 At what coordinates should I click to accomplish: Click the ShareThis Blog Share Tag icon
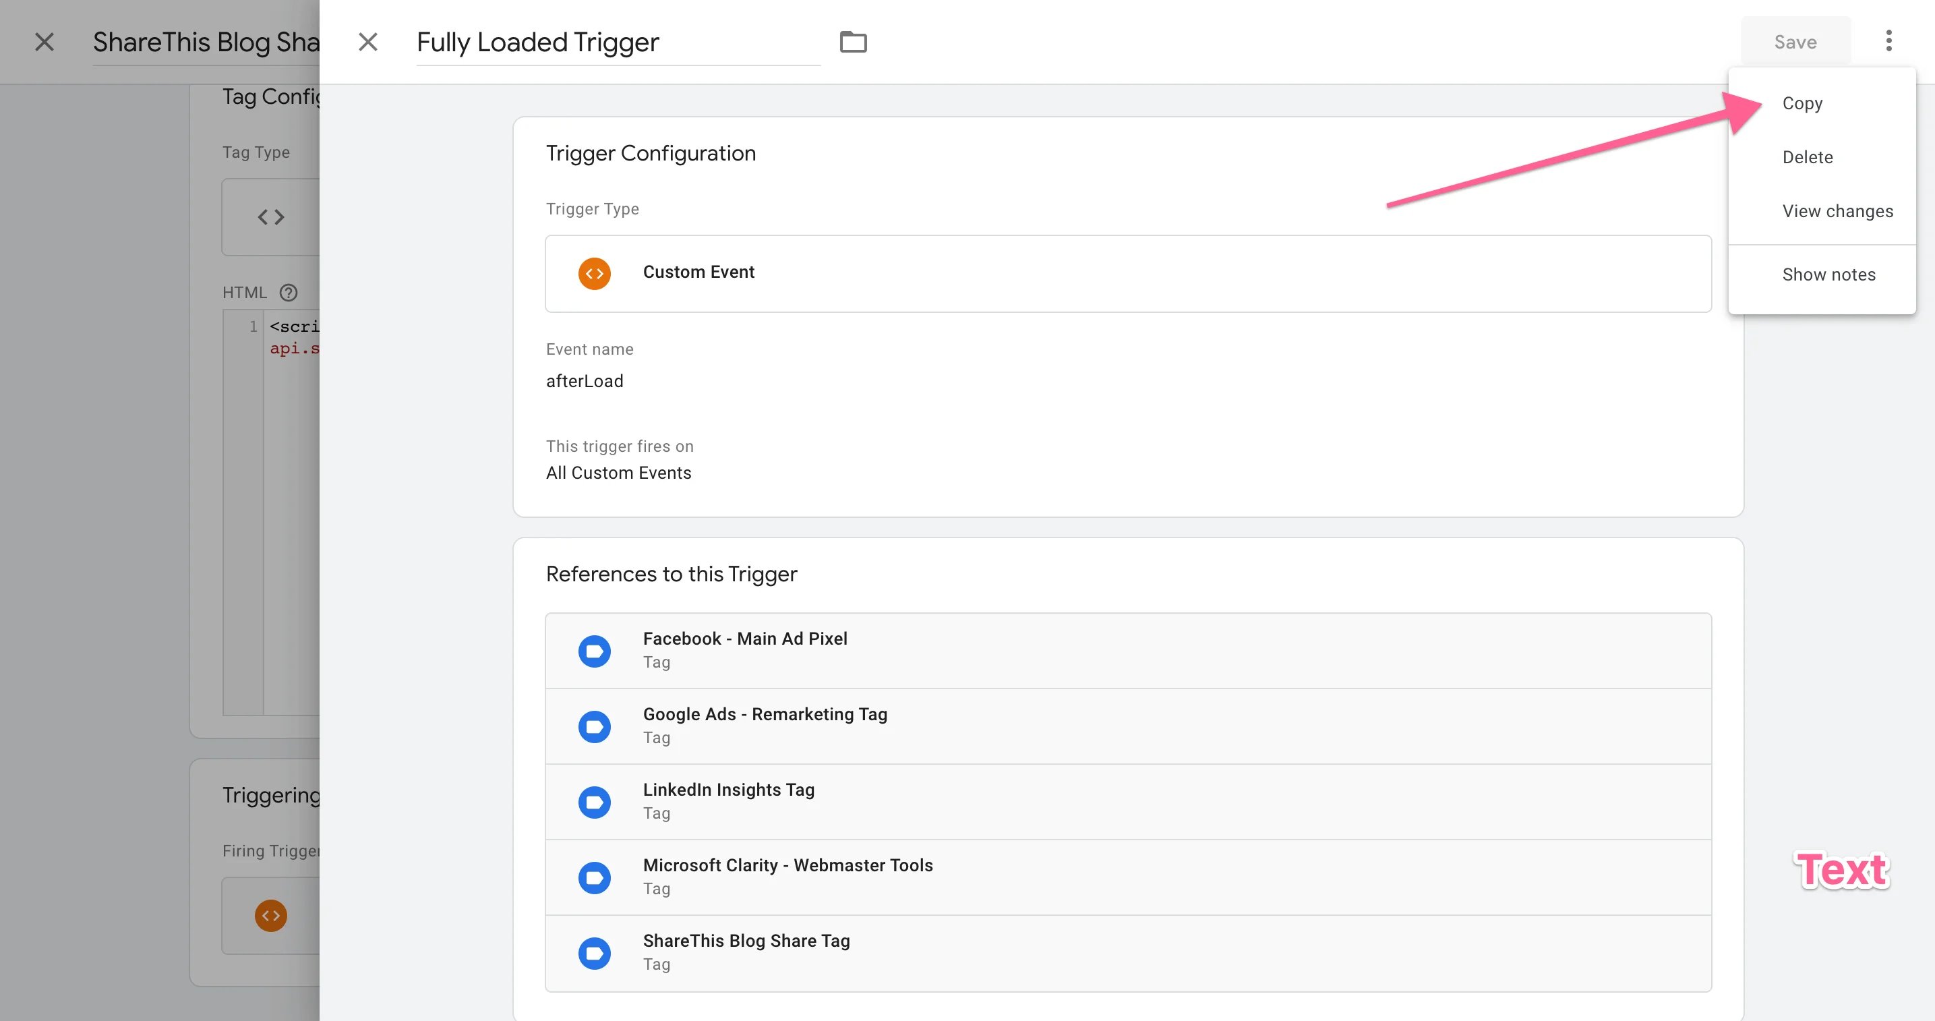pyautogui.click(x=594, y=953)
